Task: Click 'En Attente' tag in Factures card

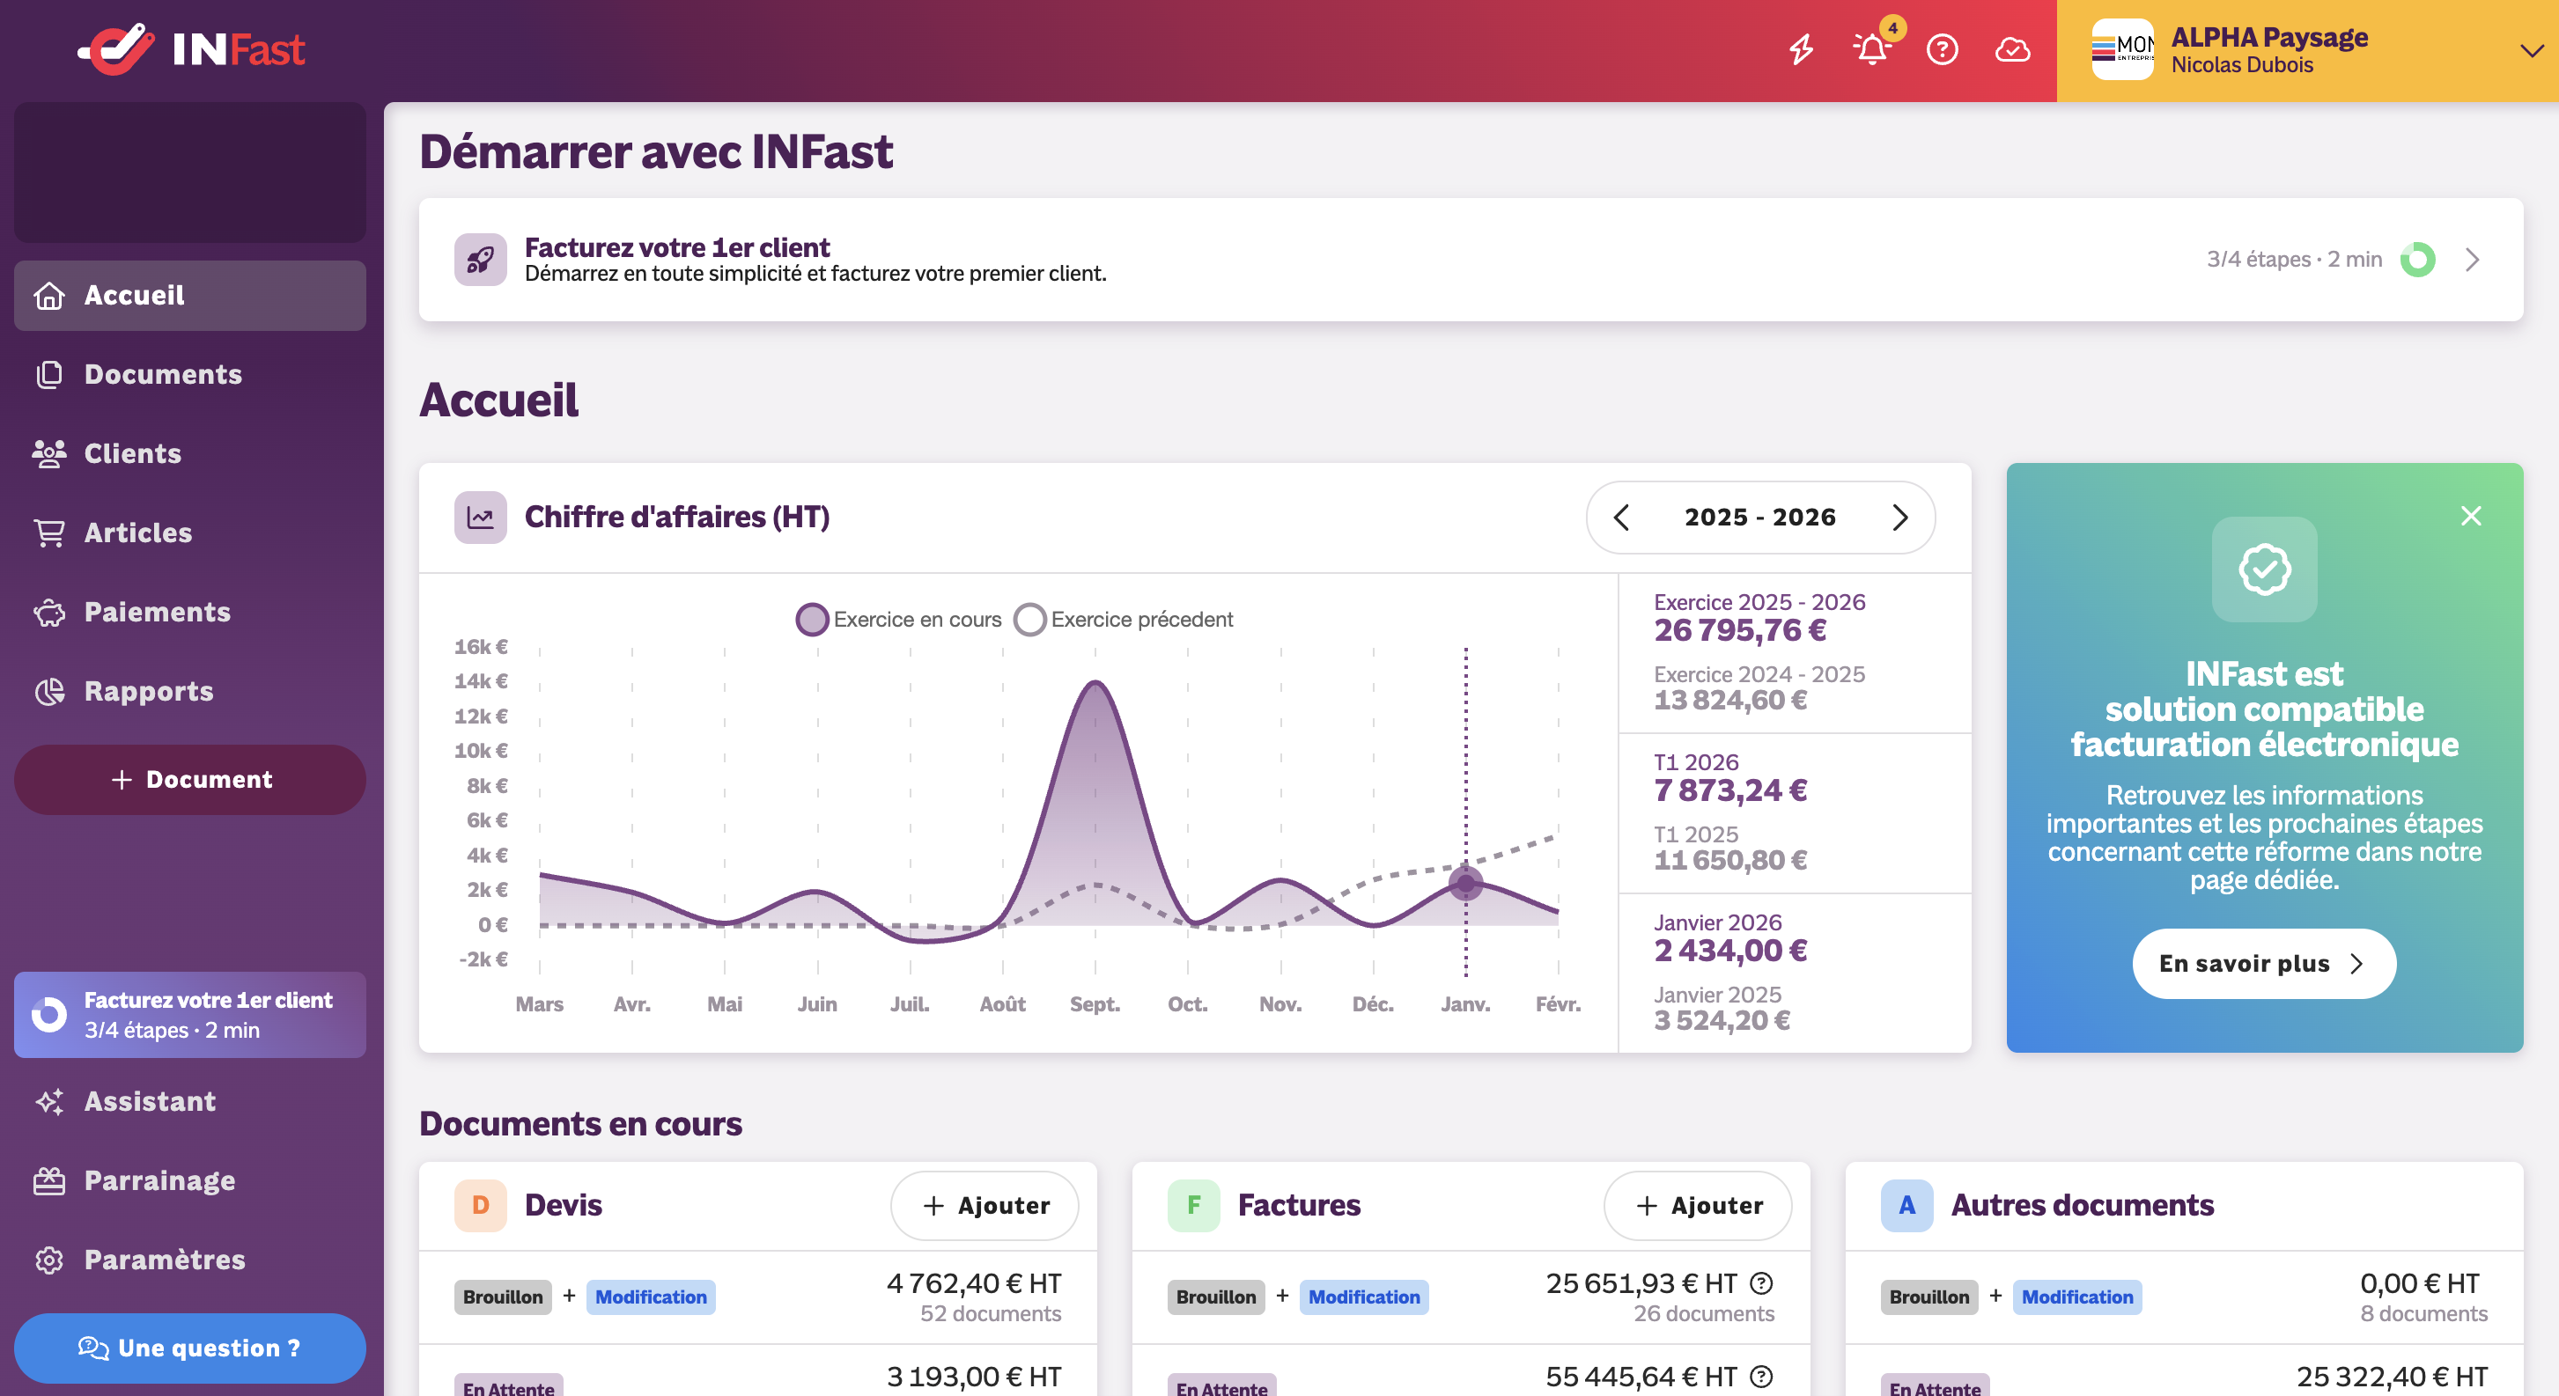Action: [x=1222, y=1387]
